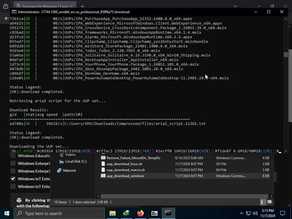The image size is (292, 219).
Task: Grab the command prompt vertical scrollbar thumb
Action: [x=286, y=54]
